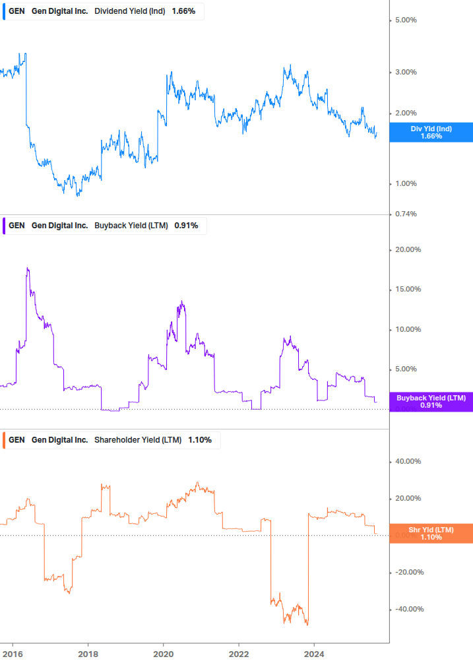Screen dimensions: 473x663
Task: Click the 1.00% tick on the dividend yield axis
Action: tap(406, 184)
